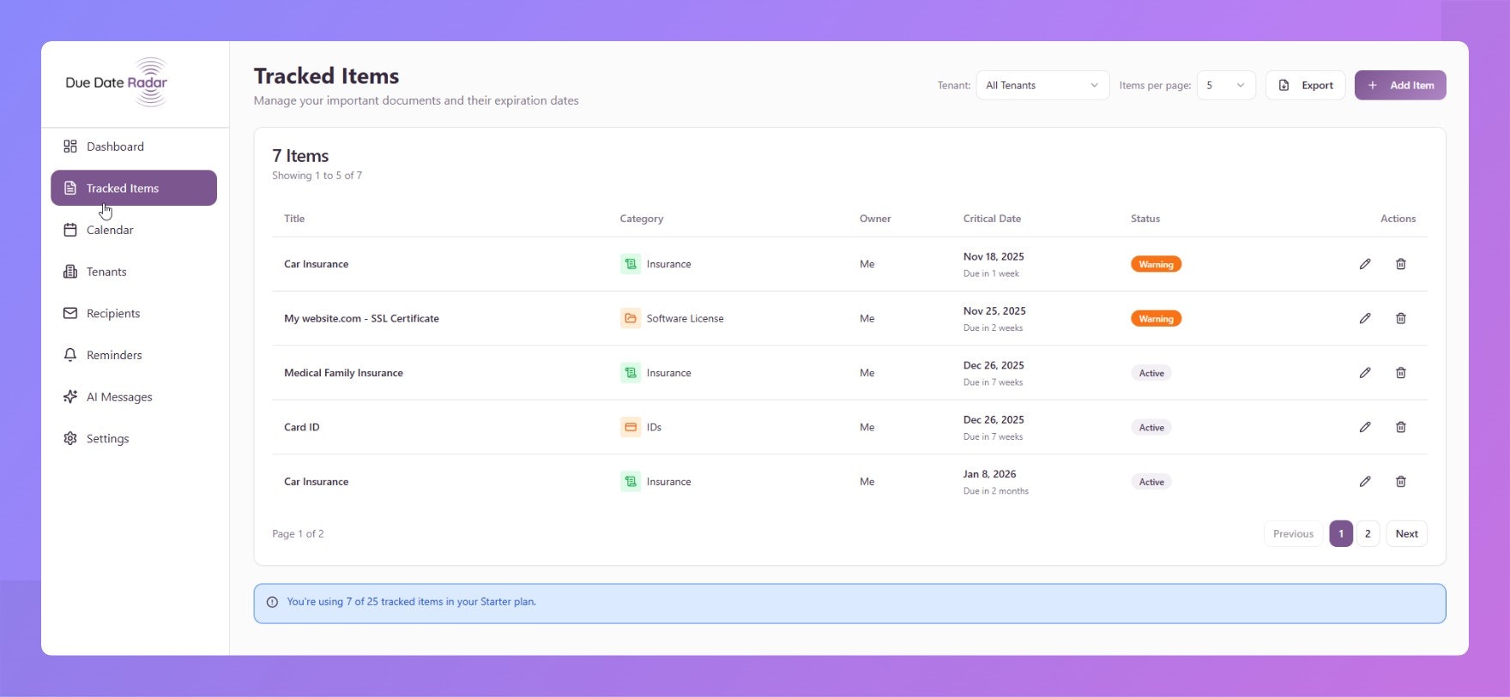Go to page 2
Screen dimensions: 1510x697
pos(1368,533)
